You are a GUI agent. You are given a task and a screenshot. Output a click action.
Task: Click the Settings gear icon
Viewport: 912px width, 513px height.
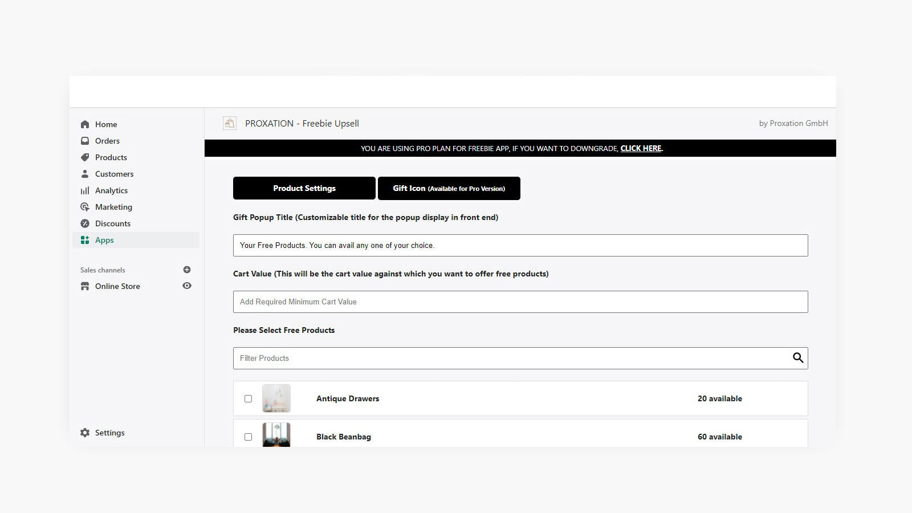(x=85, y=433)
